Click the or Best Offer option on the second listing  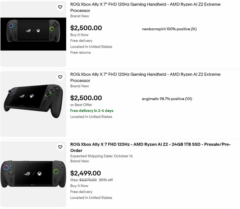click(x=81, y=105)
